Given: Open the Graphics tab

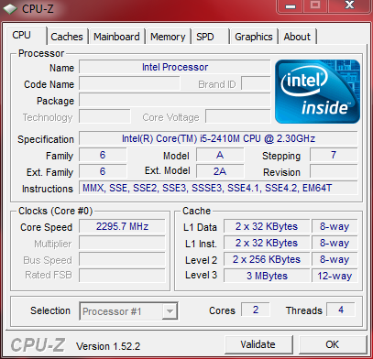Looking at the screenshot, I should pos(254,37).
